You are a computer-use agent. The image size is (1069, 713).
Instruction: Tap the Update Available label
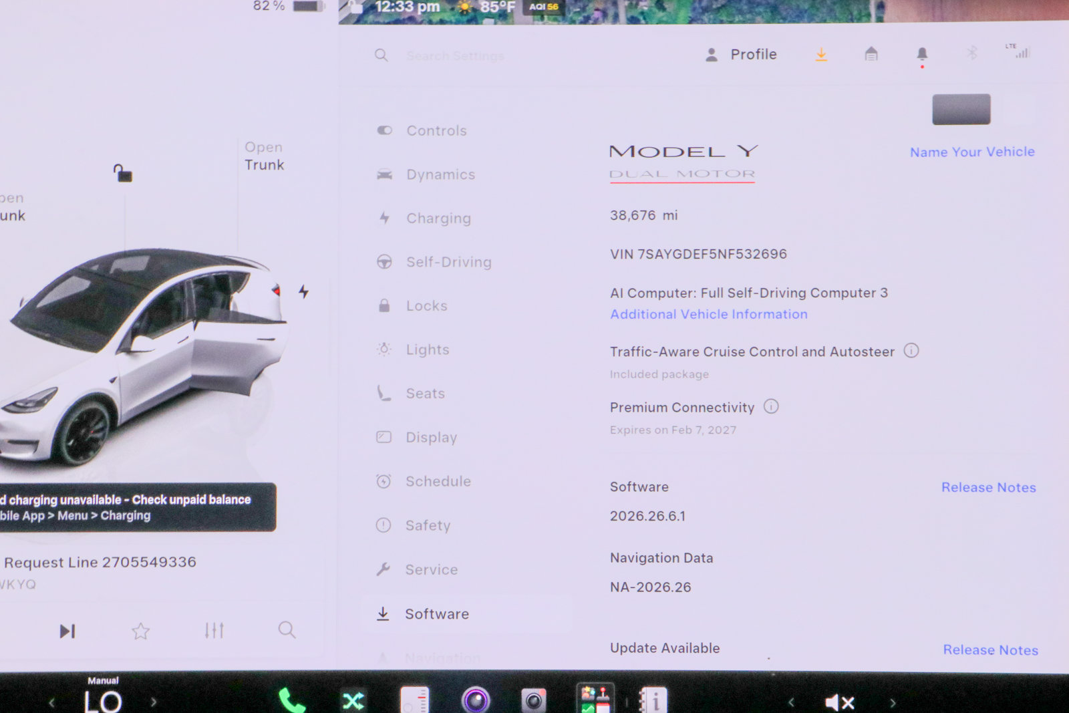[x=665, y=648]
